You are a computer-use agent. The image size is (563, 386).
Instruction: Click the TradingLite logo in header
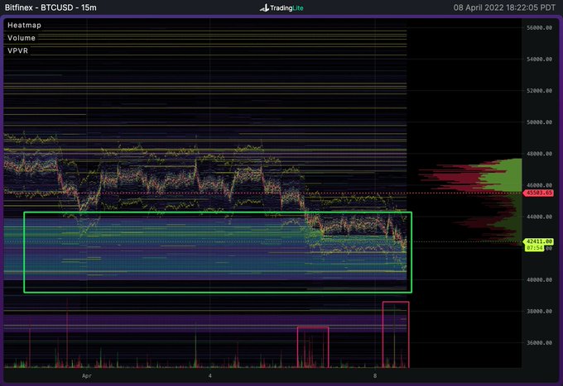281,7
